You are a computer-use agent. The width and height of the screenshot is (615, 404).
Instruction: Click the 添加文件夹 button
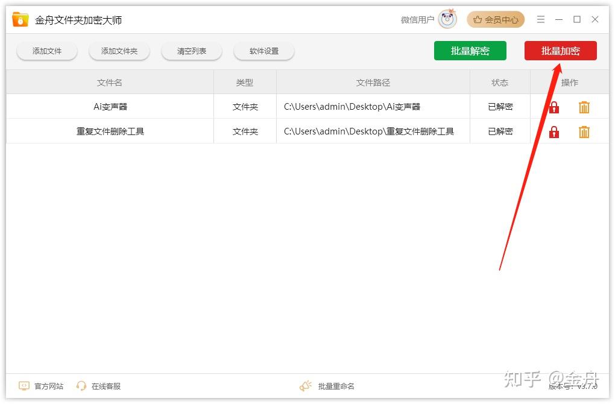(x=119, y=51)
